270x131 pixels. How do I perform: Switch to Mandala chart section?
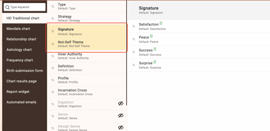point(18,28)
